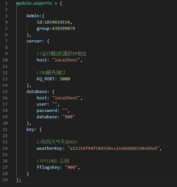Screen dimensions: 177x187
Task: Click the comment //FFLOGS 公钥
Action: pyautogui.click(x=53, y=161)
